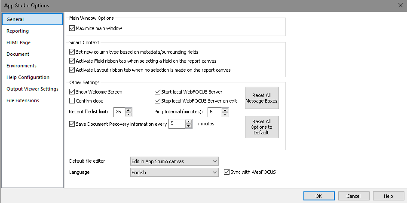Uncheck Show Welcome Screen

pos(72,92)
